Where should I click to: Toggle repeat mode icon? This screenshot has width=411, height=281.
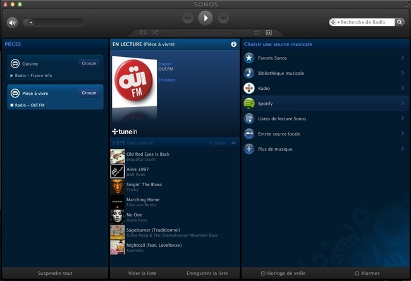[x=143, y=32]
